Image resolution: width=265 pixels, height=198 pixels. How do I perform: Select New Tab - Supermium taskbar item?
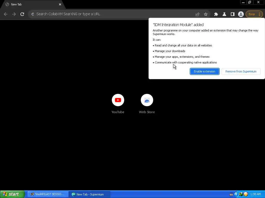click(90, 194)
